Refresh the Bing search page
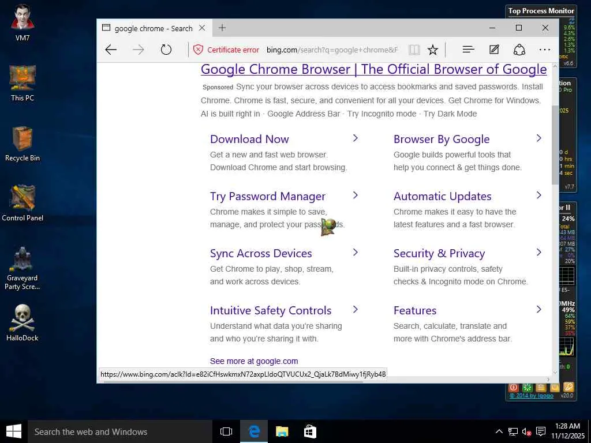The height and width of the screenshot is (443, 591). [x=166, y=50]
